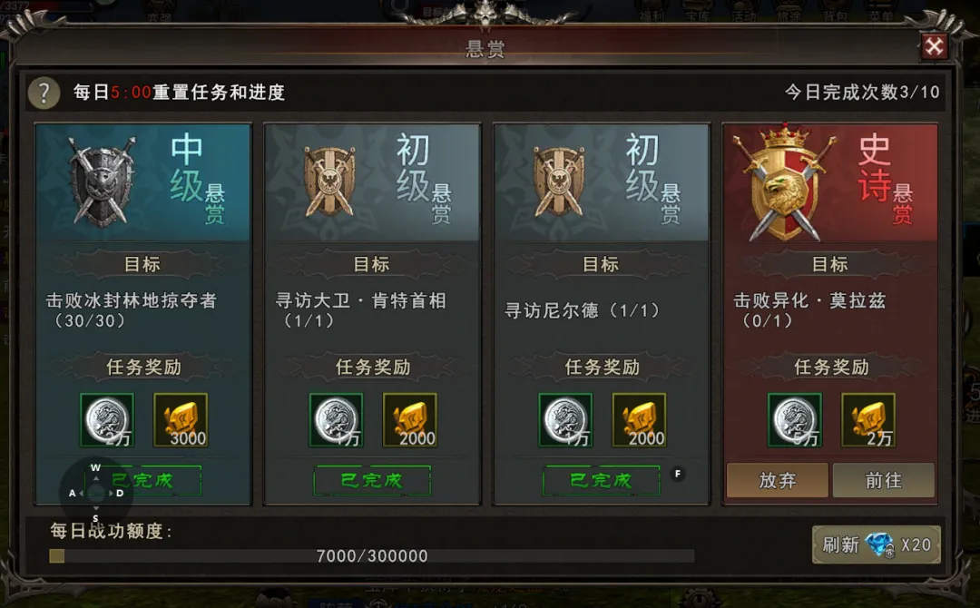Click the 放弃 button to abandon bounty
Image resolution: width=980 pixels, height=608 pixels.
(x=777, y=480)
